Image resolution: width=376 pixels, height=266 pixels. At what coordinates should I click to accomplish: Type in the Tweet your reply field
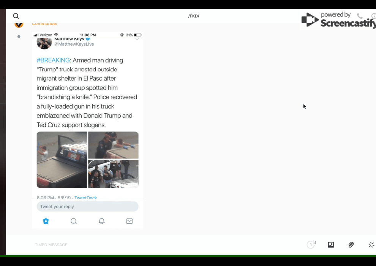coord(87,207)
